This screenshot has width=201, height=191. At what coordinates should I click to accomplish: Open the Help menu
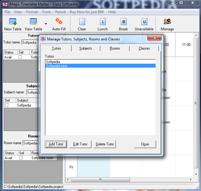(112, 12)
